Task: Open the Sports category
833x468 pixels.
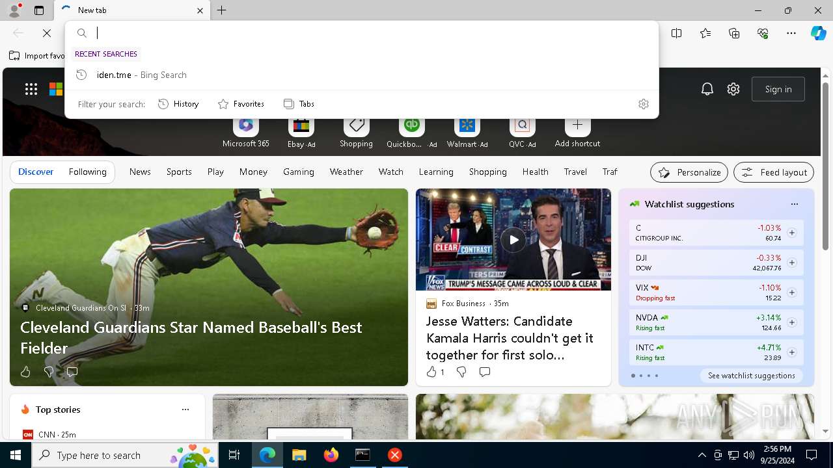Action: [179, 172]
